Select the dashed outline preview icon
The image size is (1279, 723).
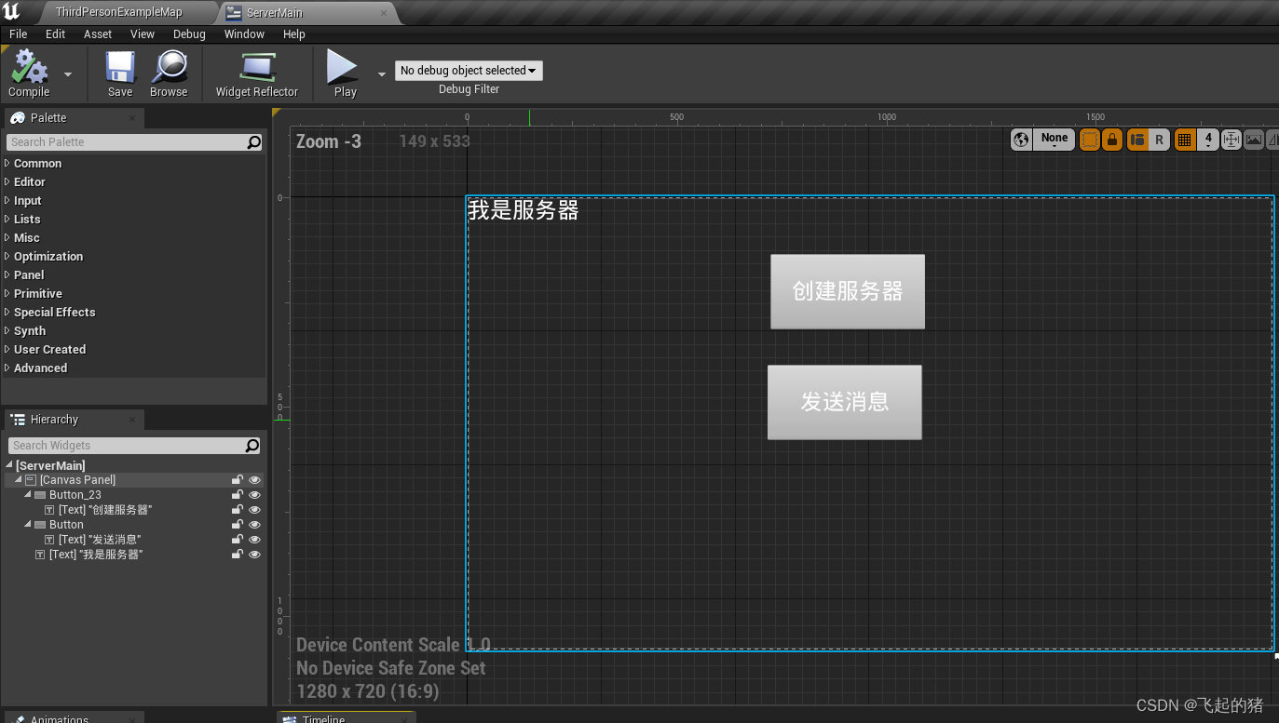click(1090, 139)
